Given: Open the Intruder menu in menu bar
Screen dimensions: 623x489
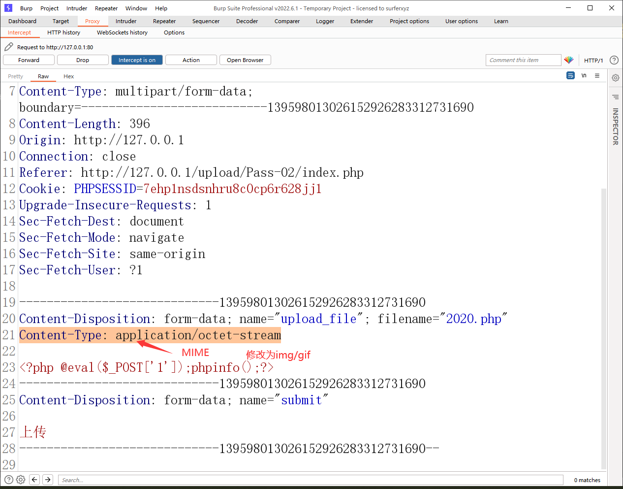Looking at the screenshot, I should 77,8.
